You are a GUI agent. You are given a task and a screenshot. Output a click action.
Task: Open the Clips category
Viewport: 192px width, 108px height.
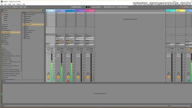[x=5, y=40]
